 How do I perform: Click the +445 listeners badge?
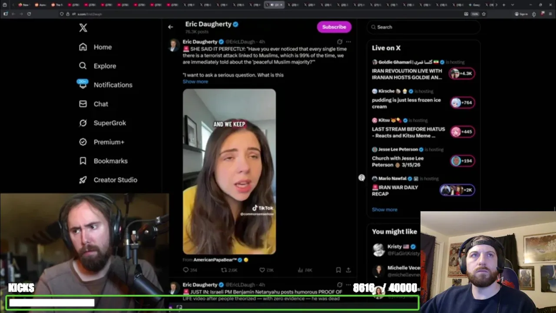tap(462, 132)
